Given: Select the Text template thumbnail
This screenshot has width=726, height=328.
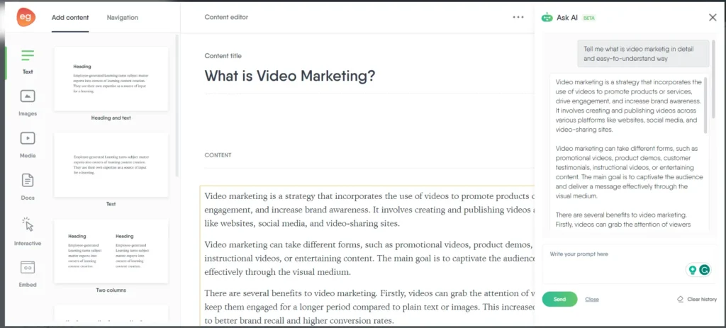Looking at the screenshot, I should 111,165.
